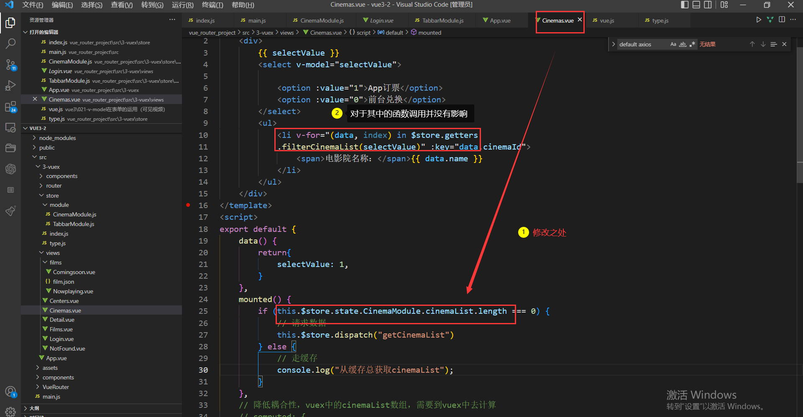Screen dimensions: 803x417
Task: Collapse the store folder
Action: pos(52,196)
